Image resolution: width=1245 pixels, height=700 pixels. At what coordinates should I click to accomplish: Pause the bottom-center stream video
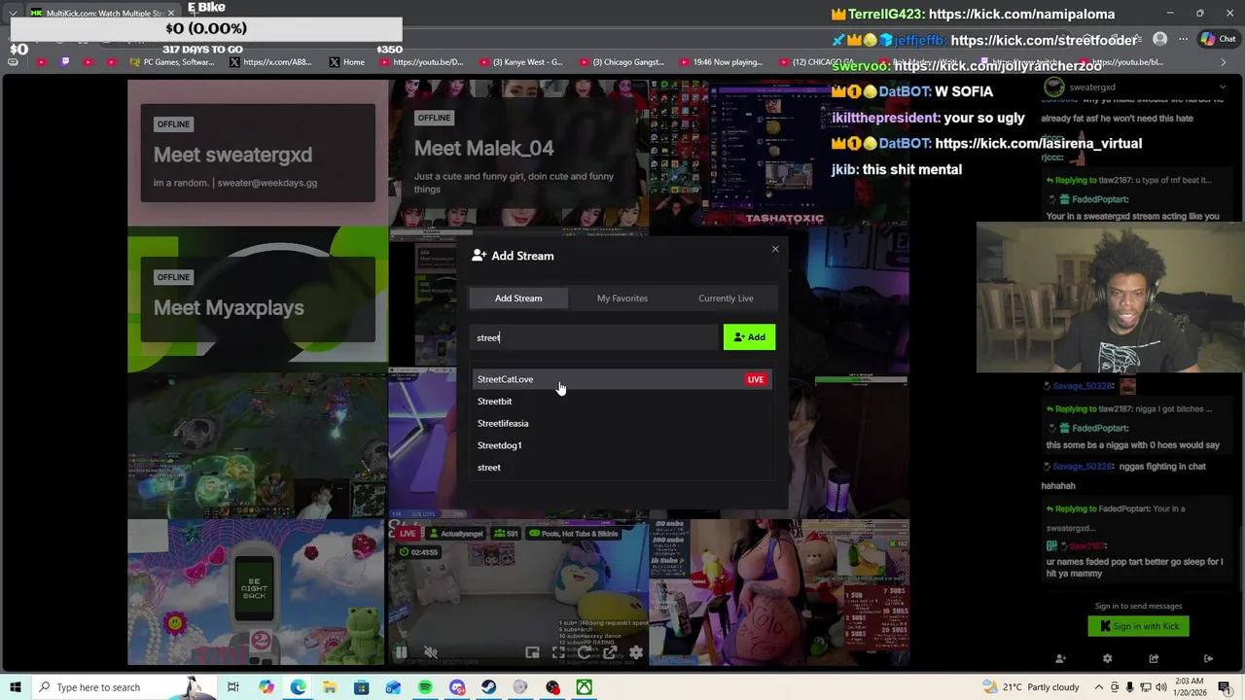point(401,652)
